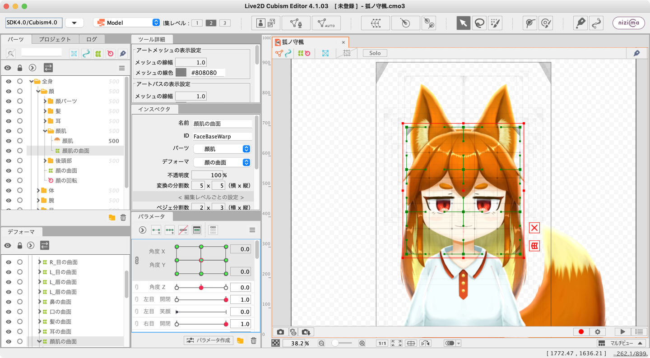Click the Solo button
The height and width of the screenshot is (358, 650).
tap(375, 53)
